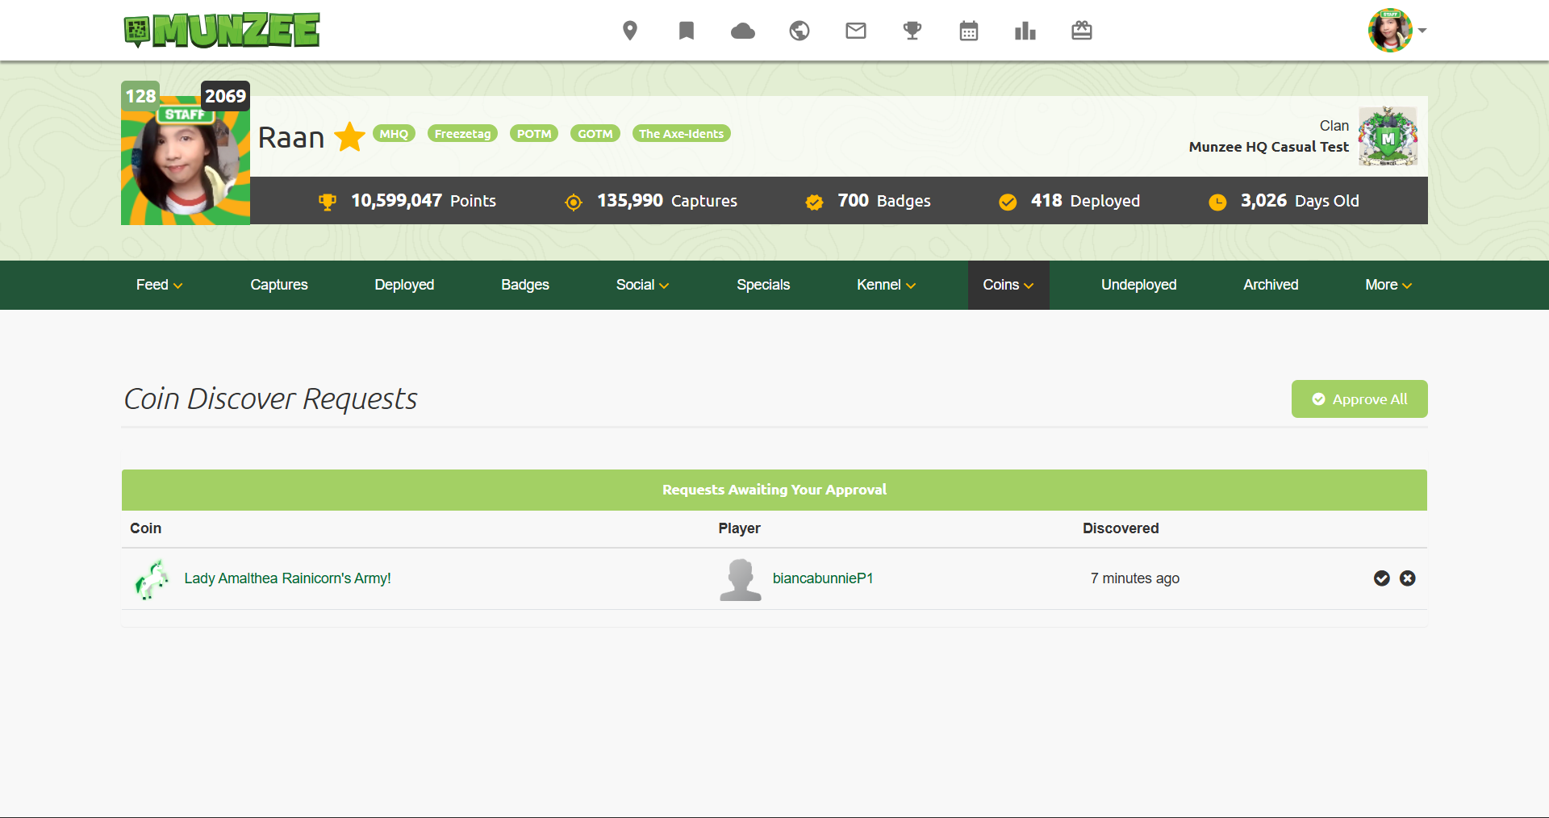Viewport: 1549px width, 818px height.
Task: Open the globe icon in header
Action: click(x=800, y=31)
